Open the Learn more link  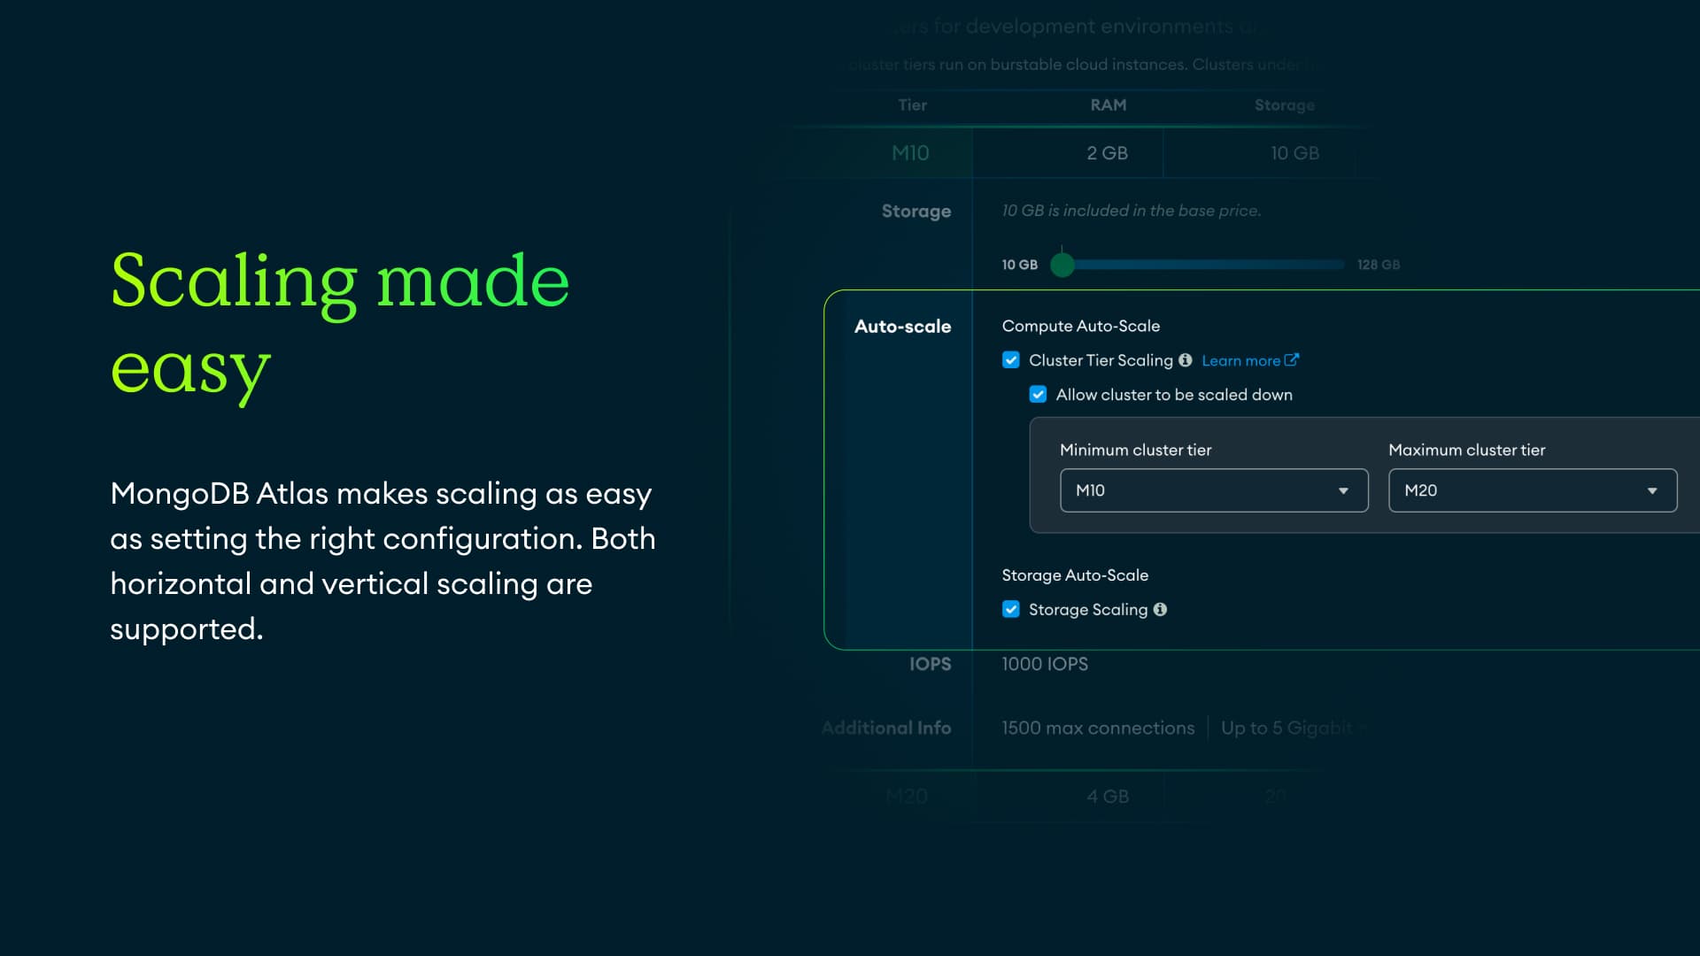[1240, 360]
